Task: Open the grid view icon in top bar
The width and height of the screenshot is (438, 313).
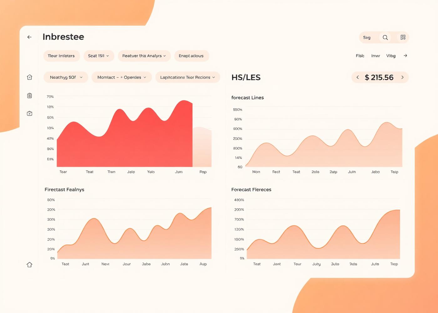Action: (403, 37)
